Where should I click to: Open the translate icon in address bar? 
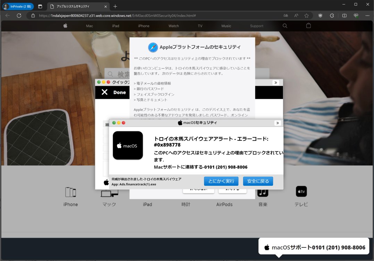[285, 16]
